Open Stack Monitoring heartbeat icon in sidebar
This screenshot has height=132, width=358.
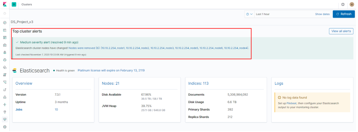coord(5,120)
